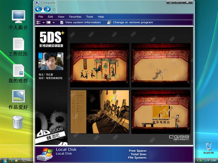Screen dimensions: 218x163
Task: Open the Edit menu
Action: (x=50, y=17)
